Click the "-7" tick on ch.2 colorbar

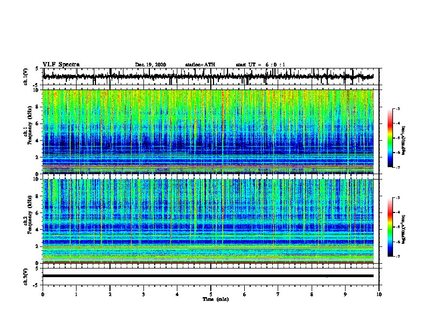coord(398,257)
